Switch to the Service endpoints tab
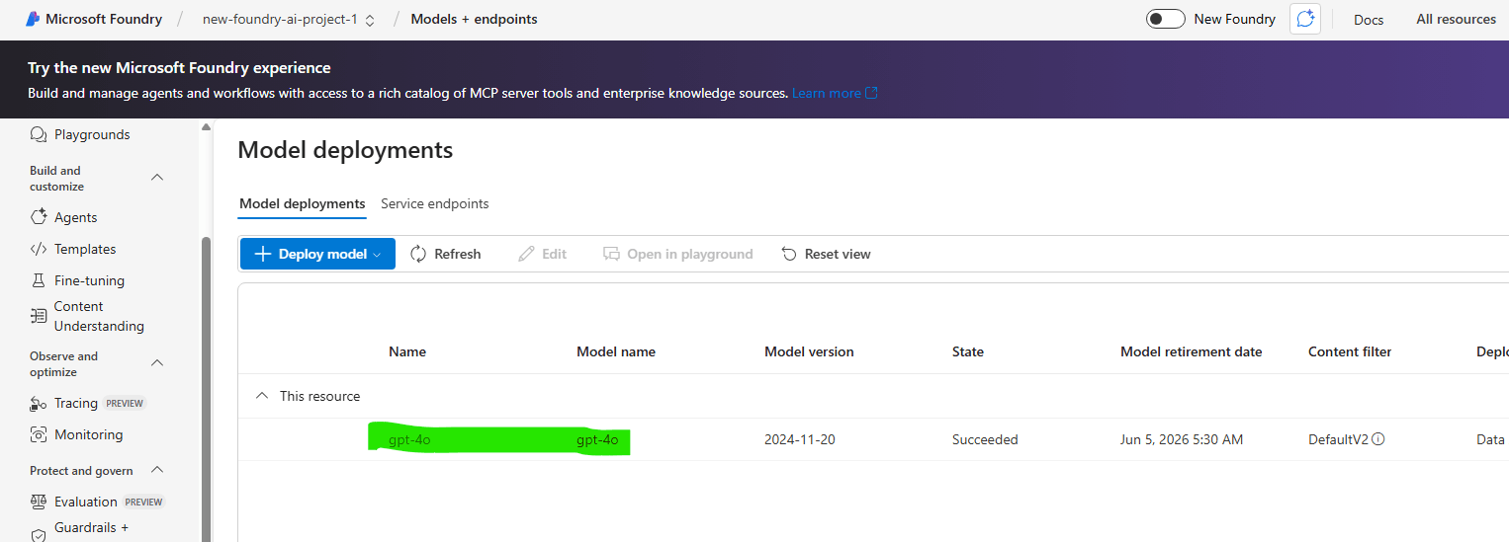1509x542 pixels. [x=435, y=203]
